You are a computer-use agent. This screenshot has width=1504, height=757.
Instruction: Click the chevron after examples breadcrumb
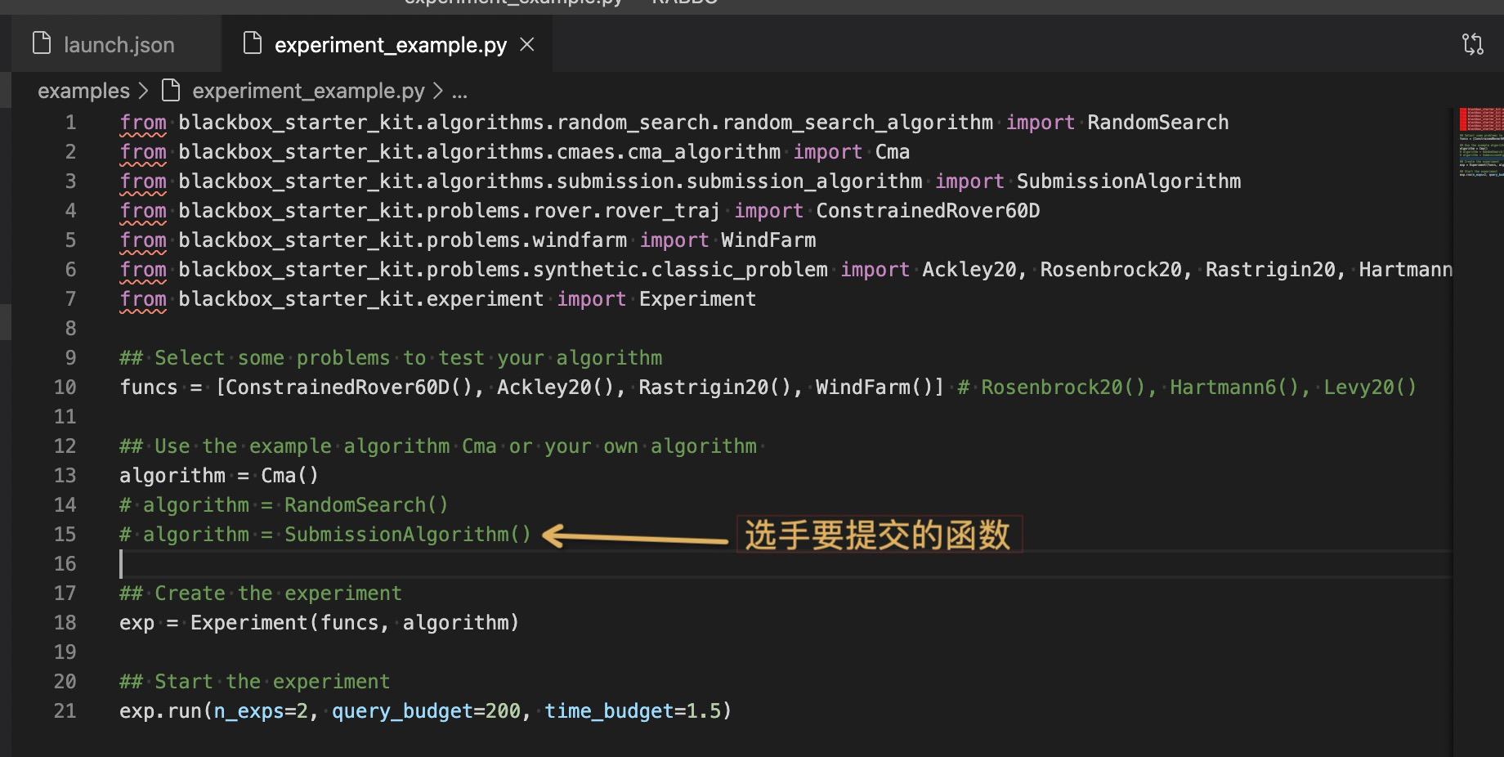[144, 91]
